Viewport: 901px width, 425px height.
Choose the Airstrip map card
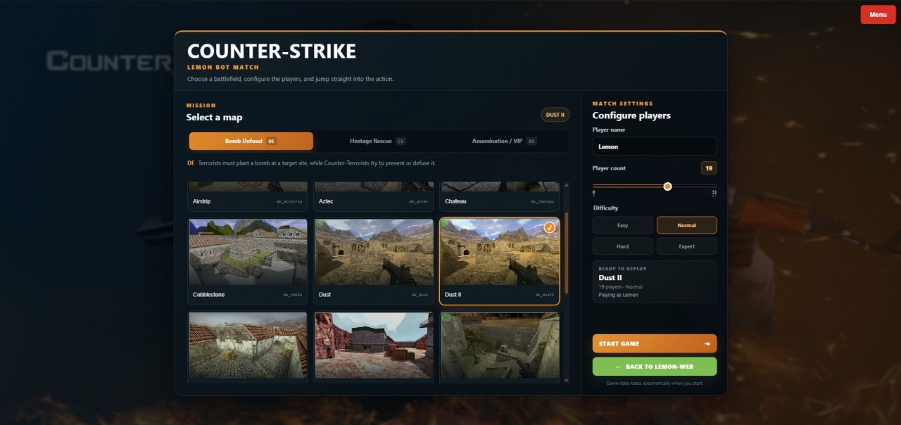click(x=248, y=196)
